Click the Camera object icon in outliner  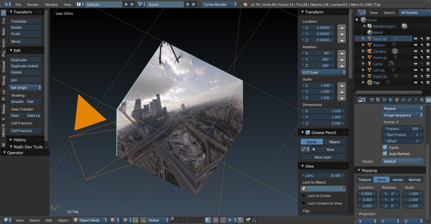(x=369, y=51)
